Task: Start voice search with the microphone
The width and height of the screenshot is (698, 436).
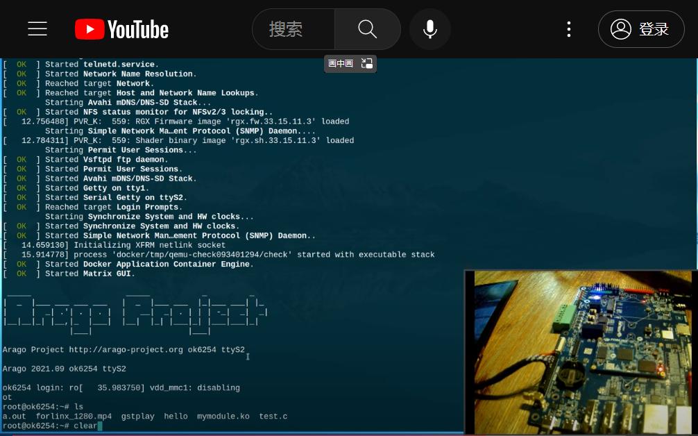Action: coord(429,29)
